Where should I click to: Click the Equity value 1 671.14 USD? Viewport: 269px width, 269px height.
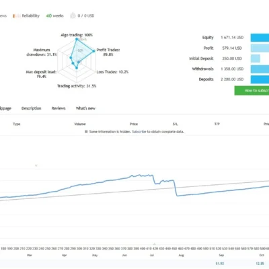coord(232,38)
